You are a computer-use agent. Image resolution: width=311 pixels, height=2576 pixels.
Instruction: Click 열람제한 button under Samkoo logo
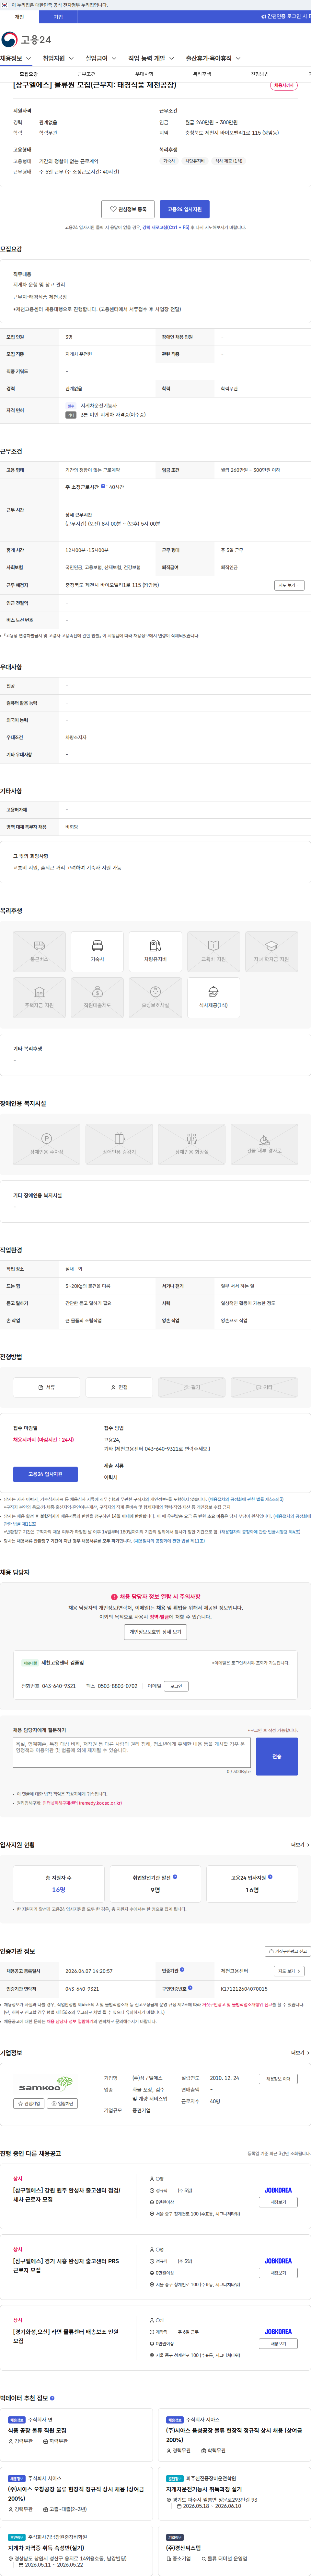pos(62,2103)
